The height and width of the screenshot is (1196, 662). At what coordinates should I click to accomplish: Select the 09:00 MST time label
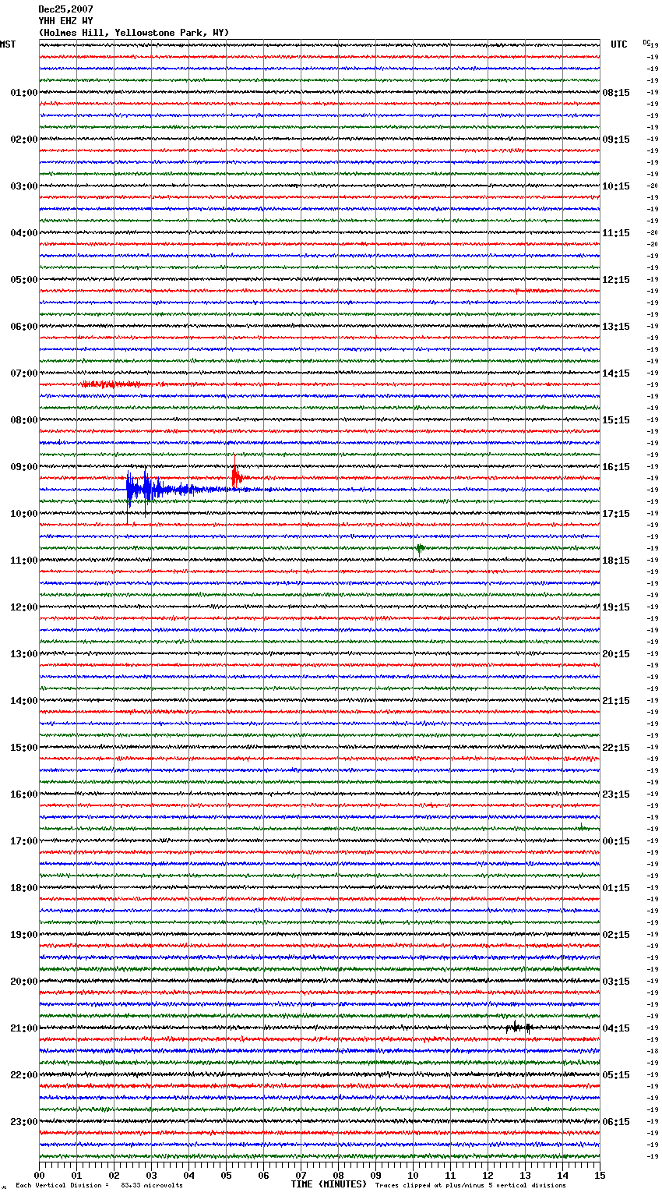23,467
